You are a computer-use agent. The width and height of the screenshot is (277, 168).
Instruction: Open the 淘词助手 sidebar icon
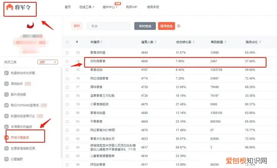[7, 84]
